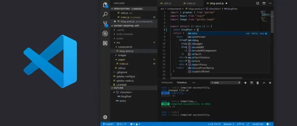This screenshot has height=126, width=297.
Task: Open the Manage gear at the activity bar bottom
Action: click(x=105, y=117)
